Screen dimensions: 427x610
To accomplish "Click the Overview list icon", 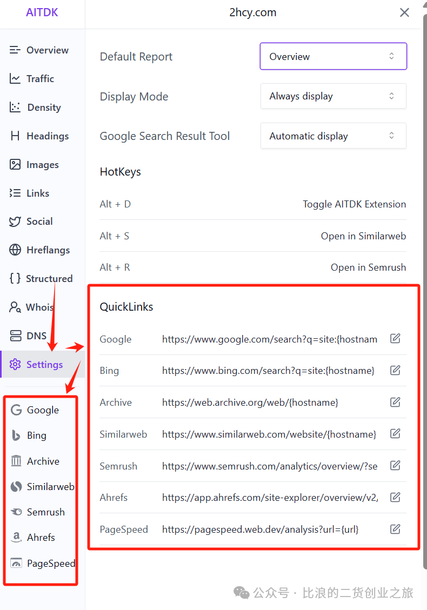I will pyautogui.click(x=15, y=50).
